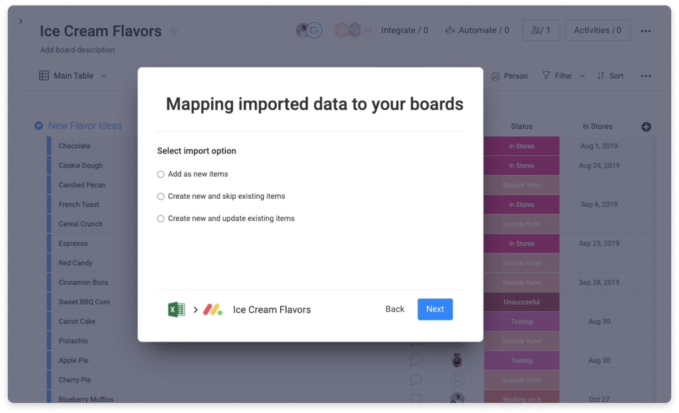Open board members button showing 1
This screenshot has height=413, width=679.
click(541, 30)
